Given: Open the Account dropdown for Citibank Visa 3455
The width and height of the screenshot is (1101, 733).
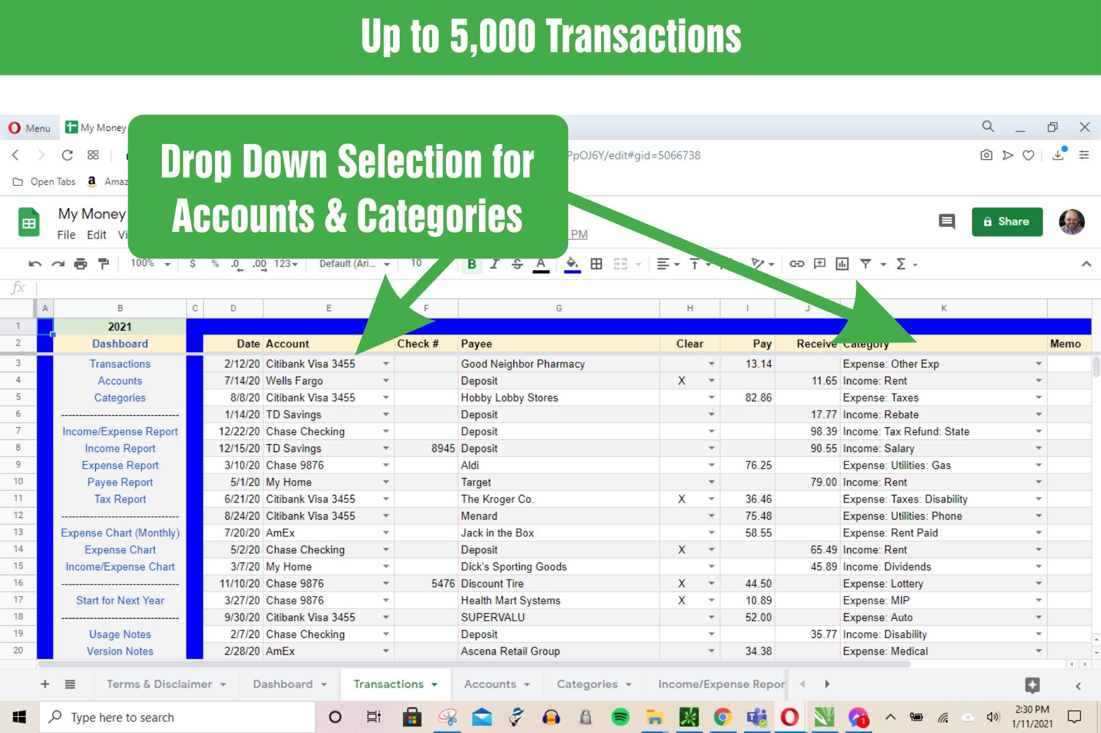Looking at the screenshot, I should click(x=385, y=363).
